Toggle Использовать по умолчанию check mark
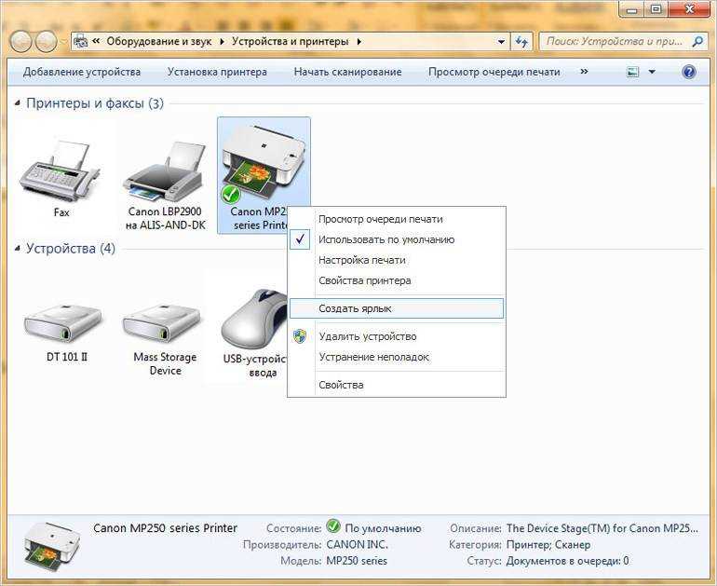 [300, 239]
